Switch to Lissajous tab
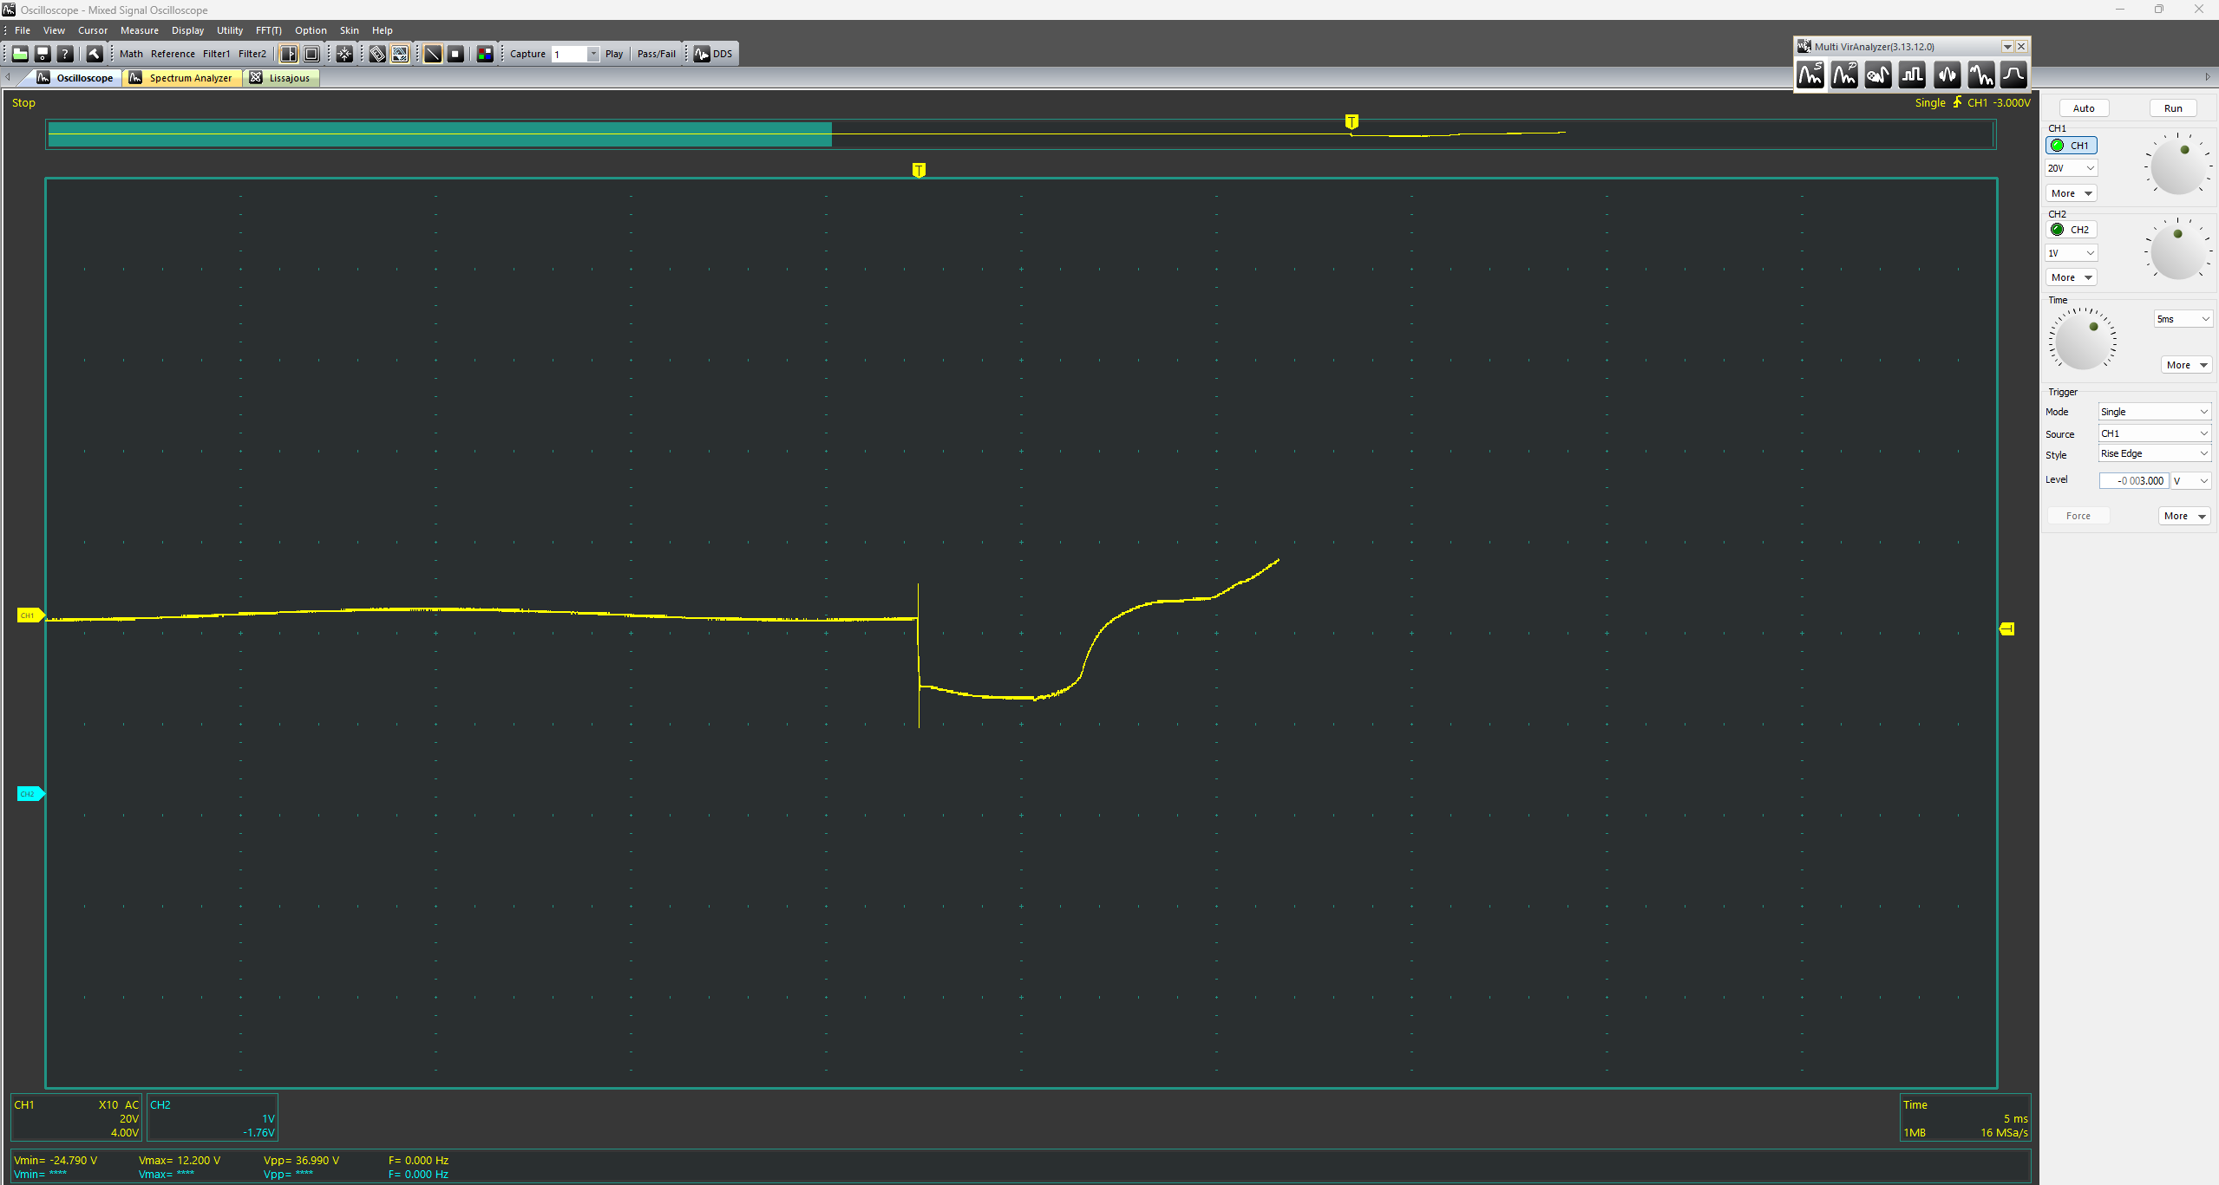 pyautogui.click(x=288, y=78)
